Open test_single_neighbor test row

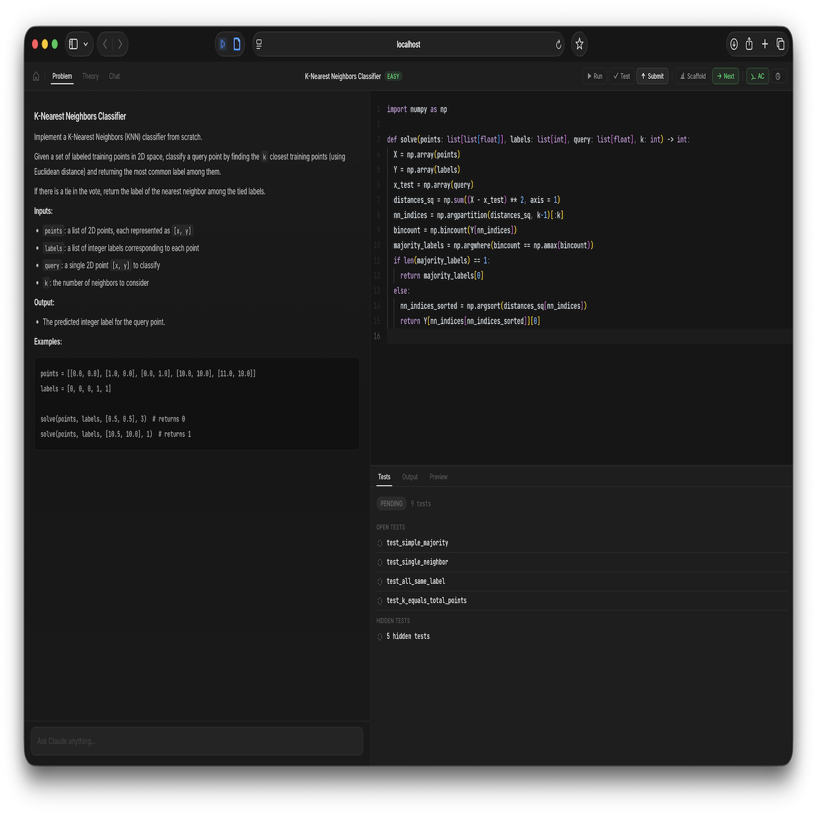click(581, 562)
